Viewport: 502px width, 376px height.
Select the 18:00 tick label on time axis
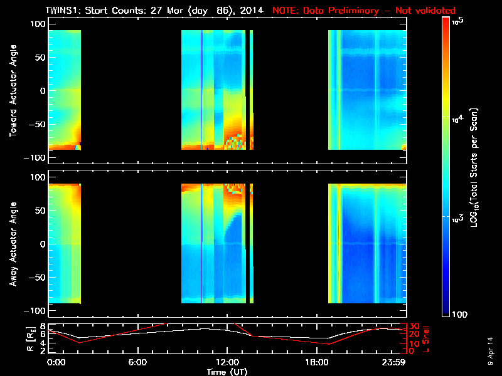316,363
